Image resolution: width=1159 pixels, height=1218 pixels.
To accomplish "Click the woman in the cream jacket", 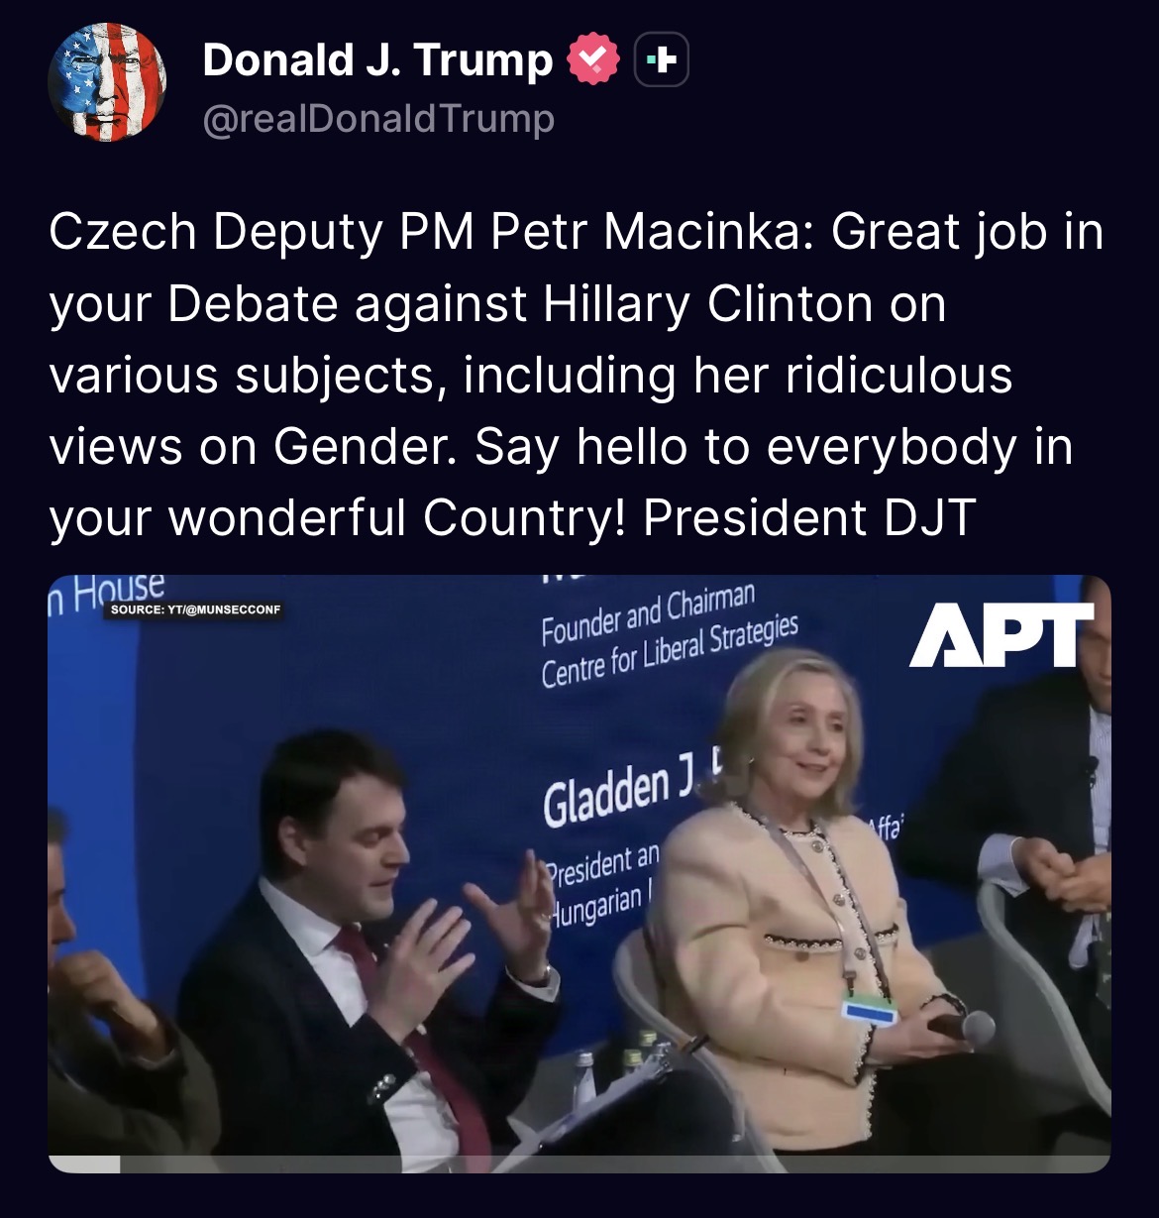I will tap(802, 892).
